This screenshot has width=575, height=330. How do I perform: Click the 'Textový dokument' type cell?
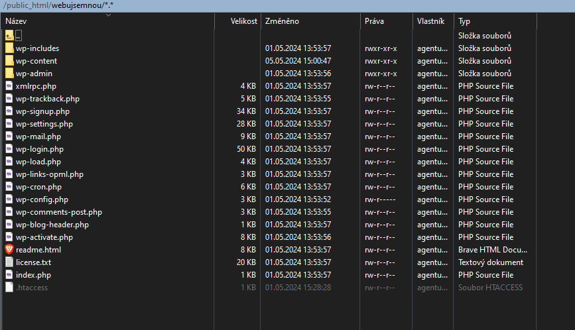coord(491,262)
